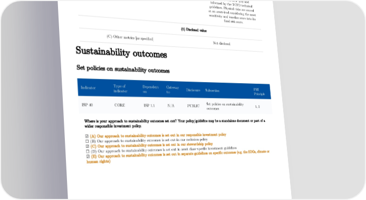366x200 pixels.
Task: Click the (C) Other metrics row label
Action: pos(130,38)
